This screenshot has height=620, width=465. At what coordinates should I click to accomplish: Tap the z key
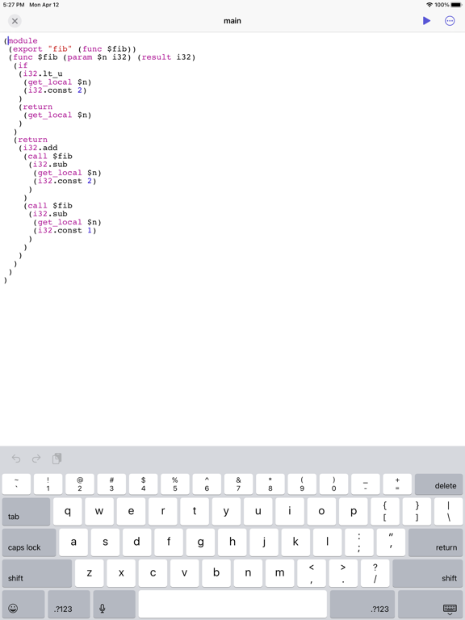point(90,573)
